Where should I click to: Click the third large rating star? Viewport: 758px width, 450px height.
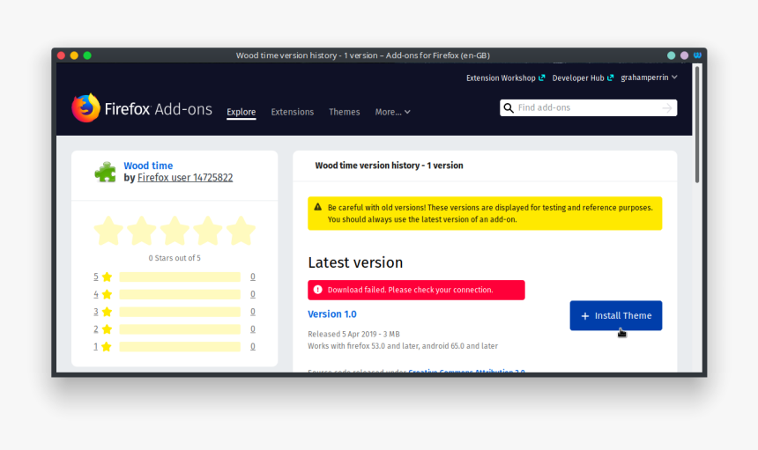pos(175,231)
